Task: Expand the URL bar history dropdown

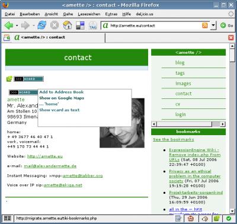Action: 213,25
